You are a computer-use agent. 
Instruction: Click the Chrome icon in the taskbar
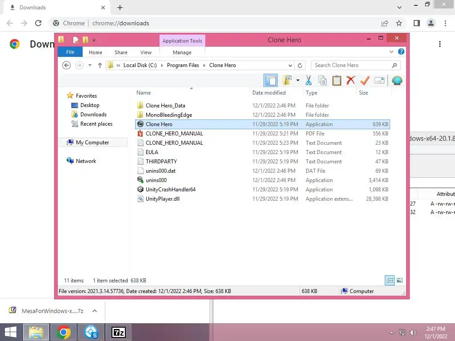coord(63,332)
